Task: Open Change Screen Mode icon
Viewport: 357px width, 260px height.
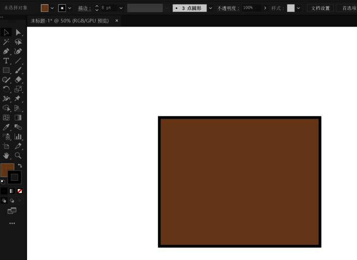Action: click(x=12, y=211)
